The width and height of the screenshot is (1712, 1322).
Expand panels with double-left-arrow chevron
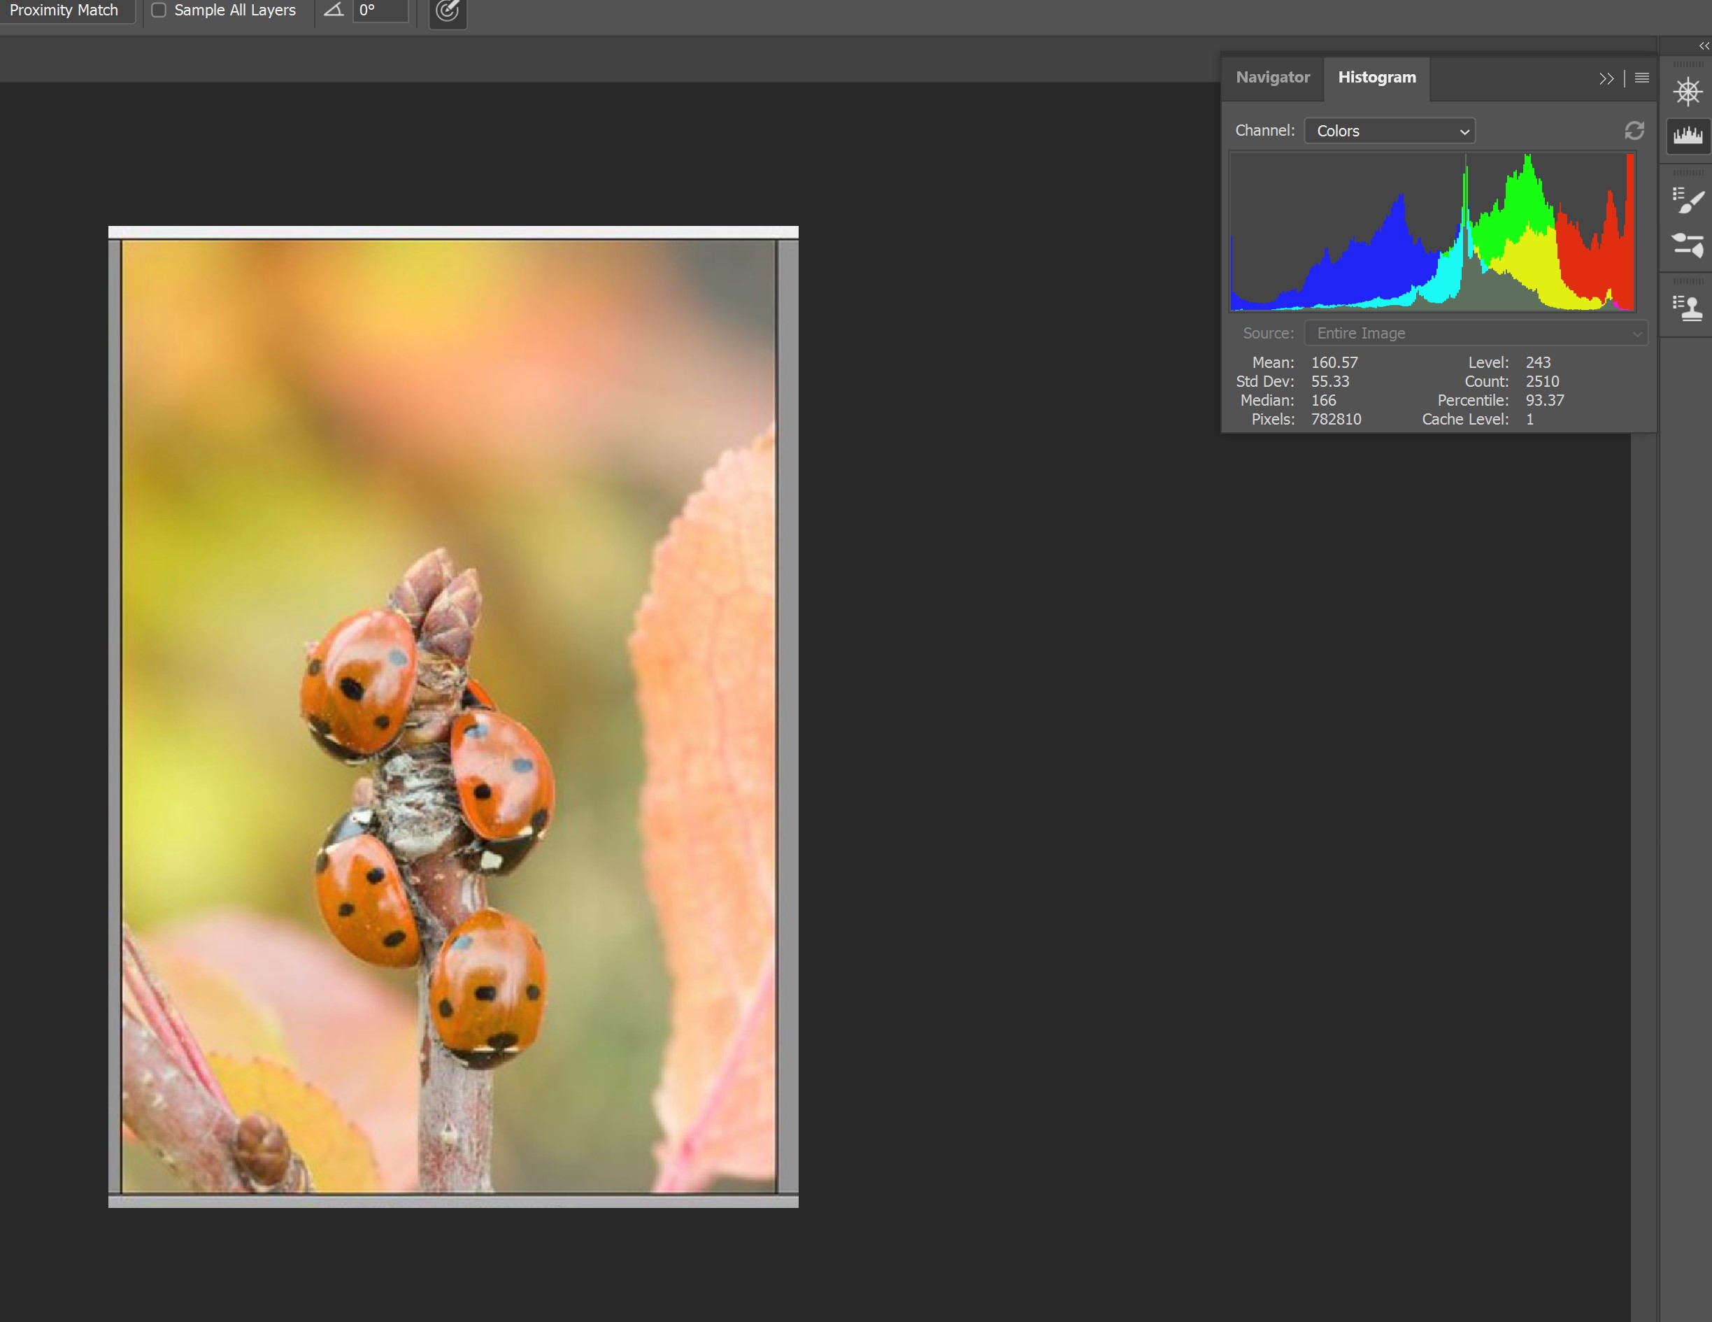click(x=1704, y=46)
